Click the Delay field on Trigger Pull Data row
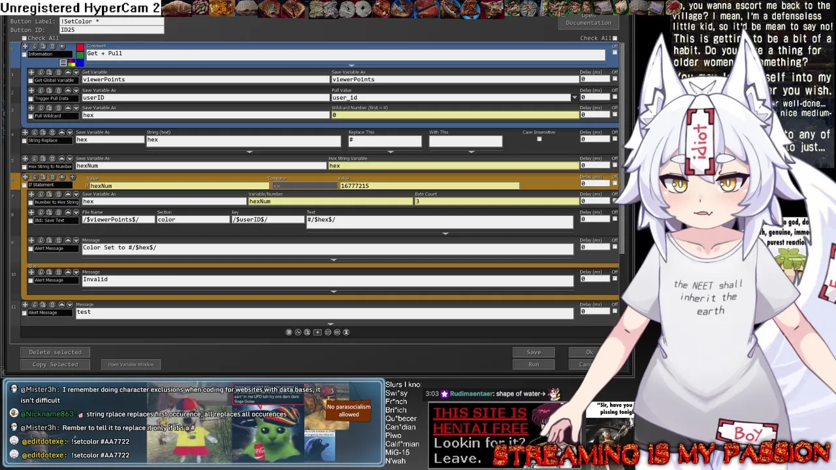Screen dimensions: 836x470 [x=594, y=97]
